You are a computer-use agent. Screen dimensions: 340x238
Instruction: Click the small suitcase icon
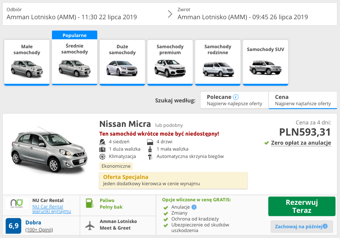click(x=150, y=149)
